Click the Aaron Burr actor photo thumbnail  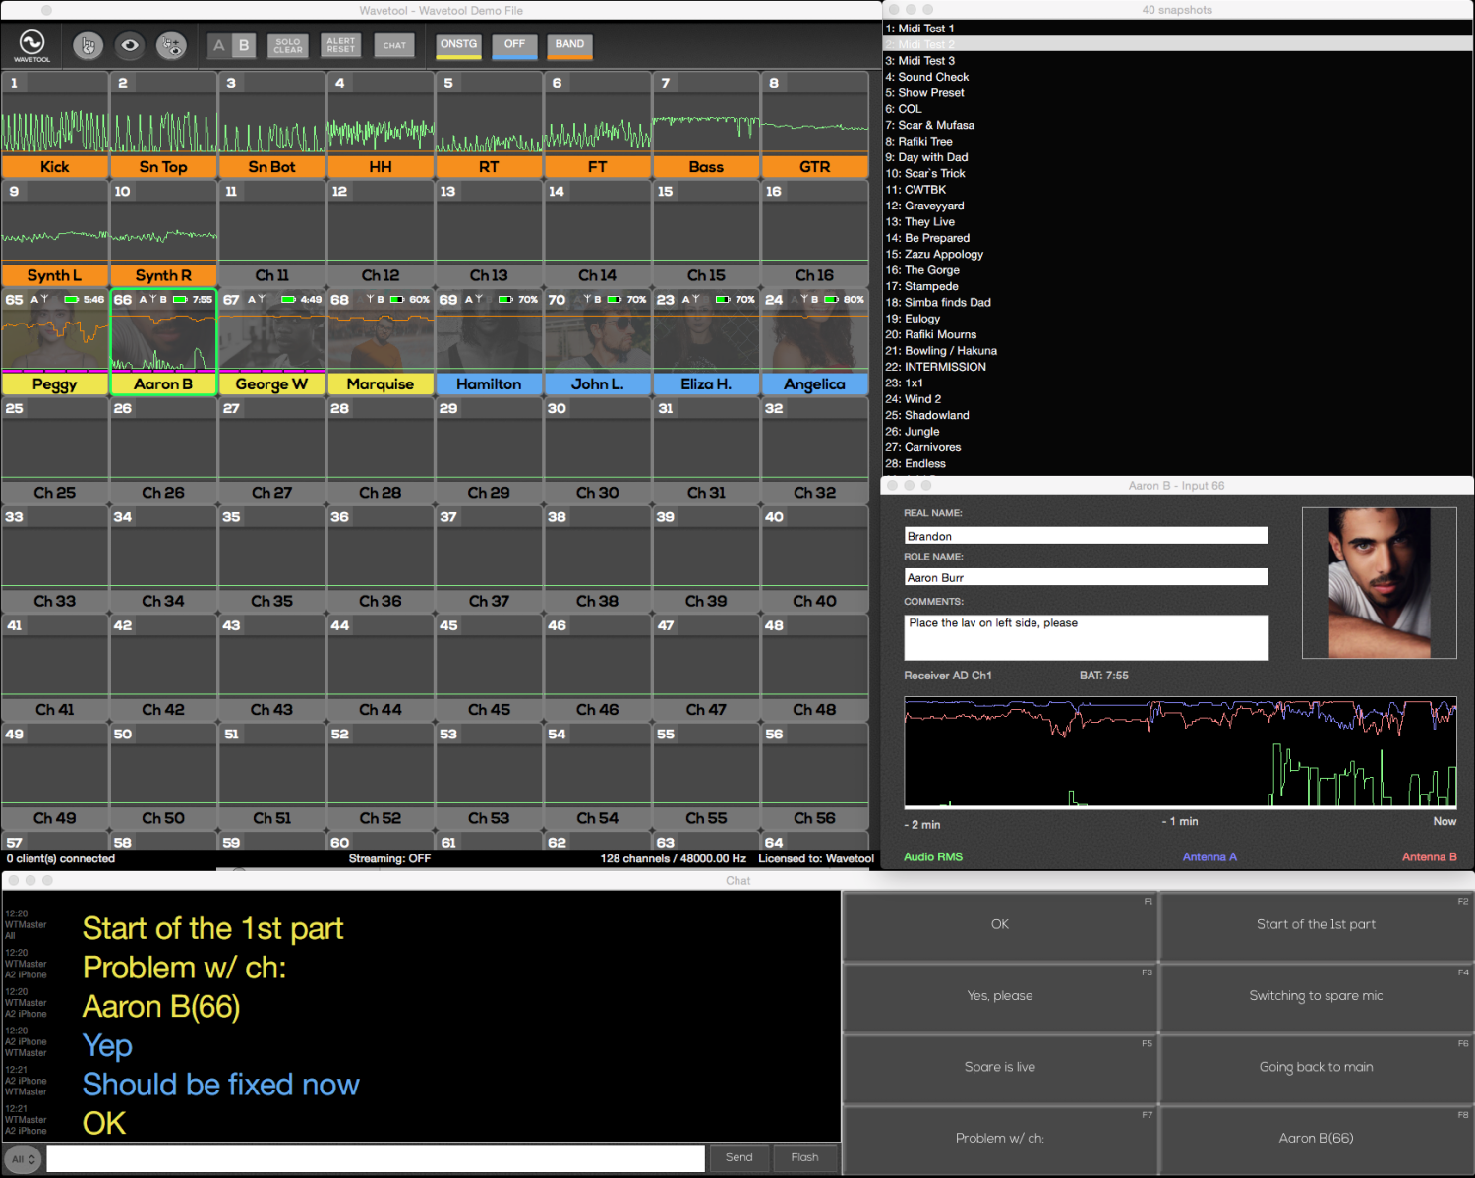tap(1379, 583)
